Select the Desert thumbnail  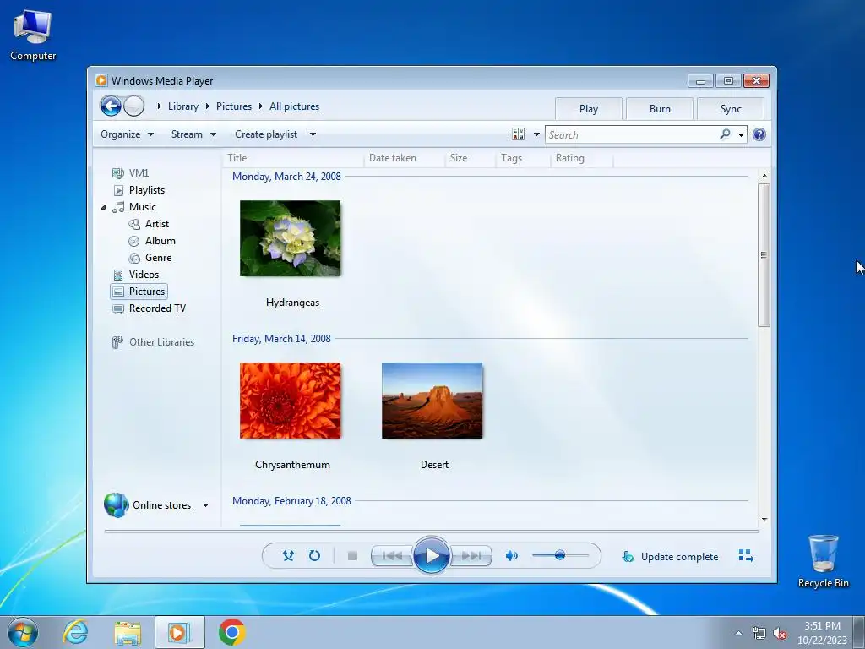(x=432, y=401)
